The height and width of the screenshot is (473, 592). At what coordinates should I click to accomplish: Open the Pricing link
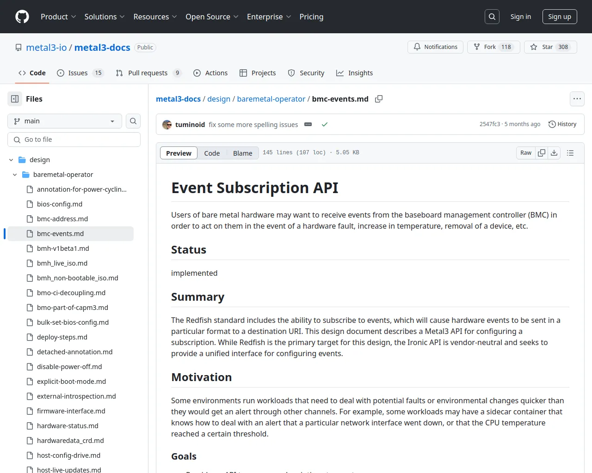click(x=311, y=17)
